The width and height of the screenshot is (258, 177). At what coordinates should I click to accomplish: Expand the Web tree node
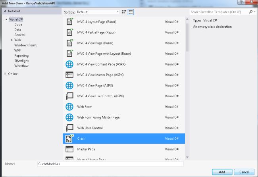pyautogui.click(x=12, y=40)
